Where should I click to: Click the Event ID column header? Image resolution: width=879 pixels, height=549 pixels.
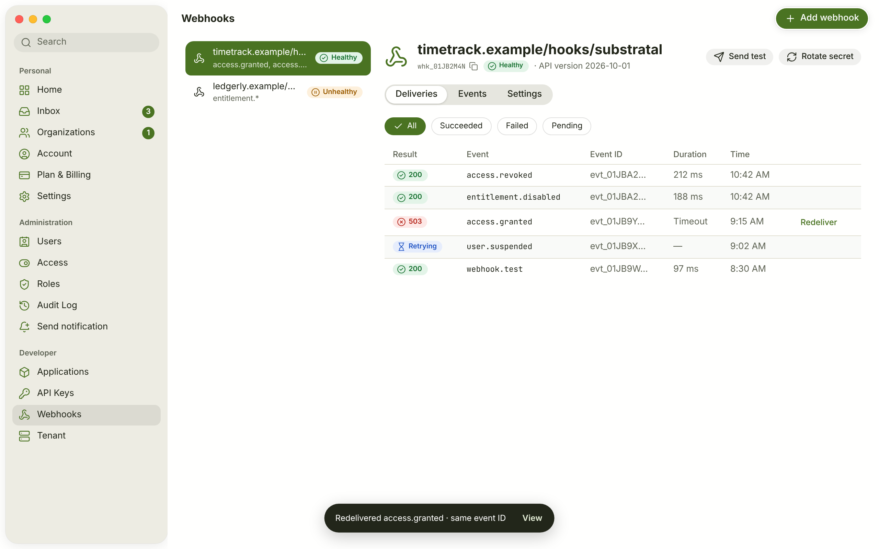coord(606,155)
